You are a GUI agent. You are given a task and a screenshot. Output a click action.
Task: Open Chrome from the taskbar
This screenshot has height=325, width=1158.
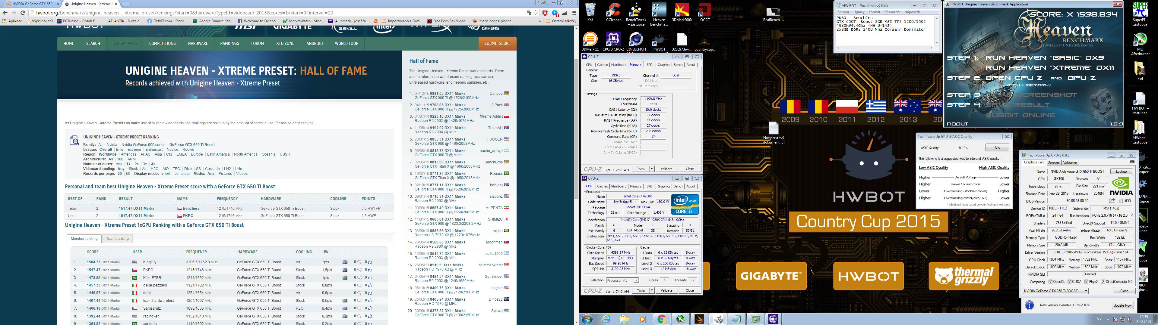pyautogui.click(x=661, y=319)
